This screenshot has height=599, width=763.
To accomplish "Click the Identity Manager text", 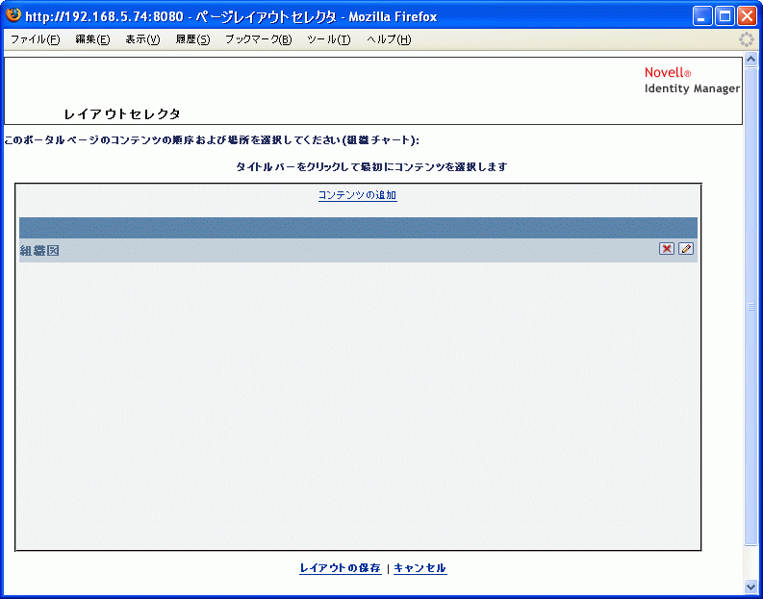I will click(692, 88).
